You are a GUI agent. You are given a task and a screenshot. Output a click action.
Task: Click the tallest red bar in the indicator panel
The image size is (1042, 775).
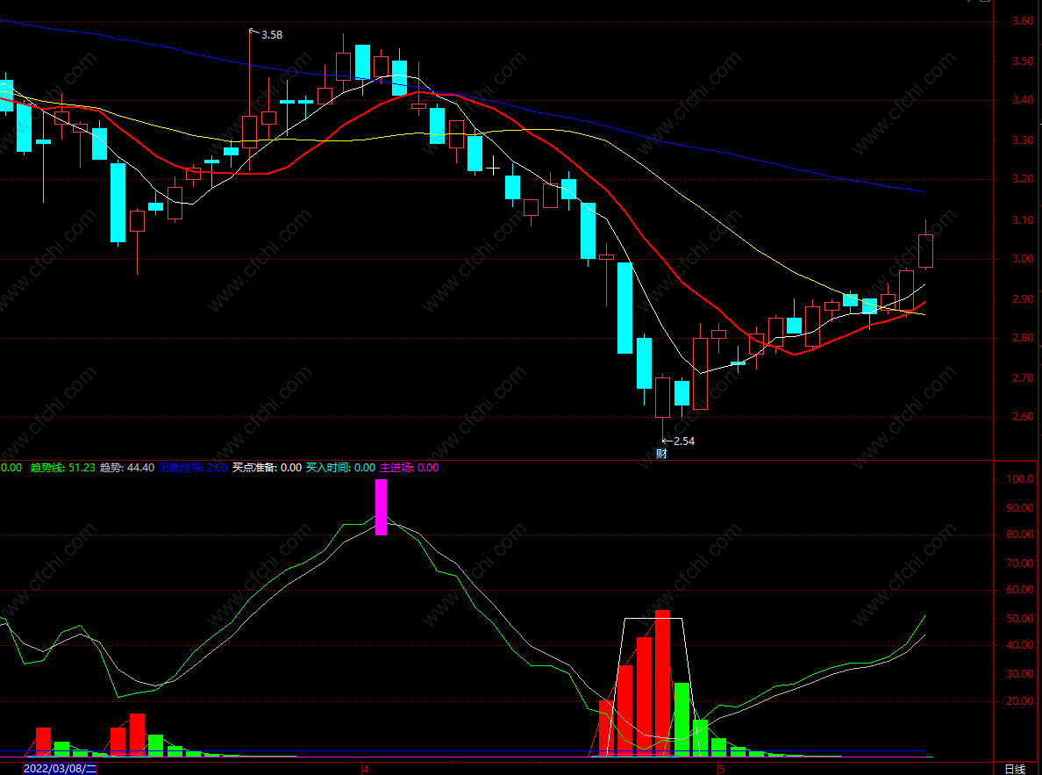pos(662,683)
